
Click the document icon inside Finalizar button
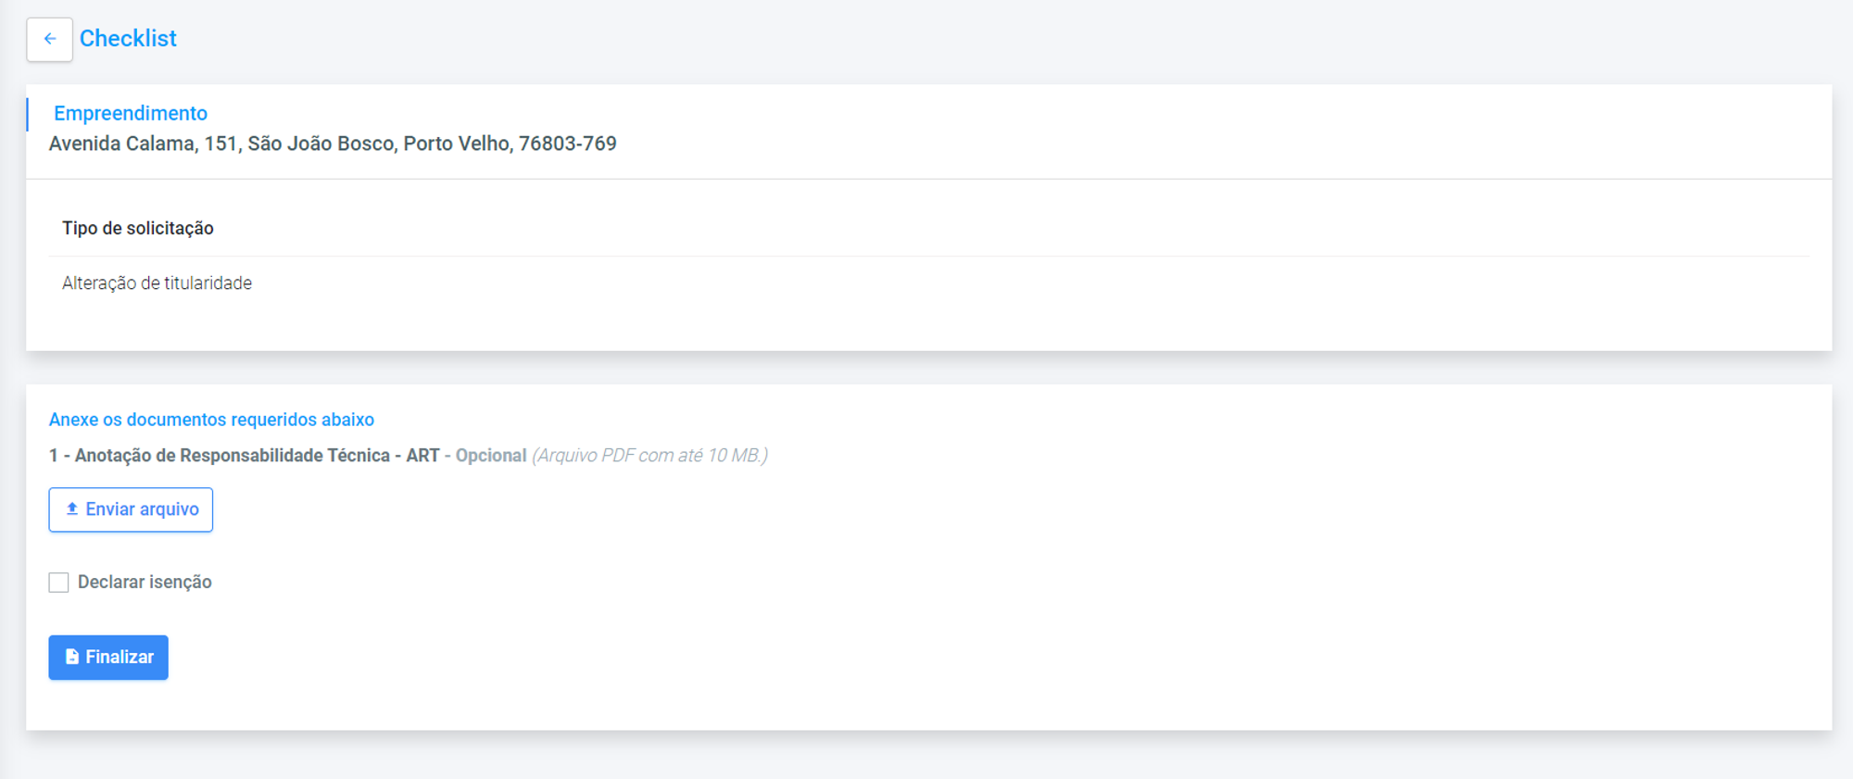coord(72,657)
